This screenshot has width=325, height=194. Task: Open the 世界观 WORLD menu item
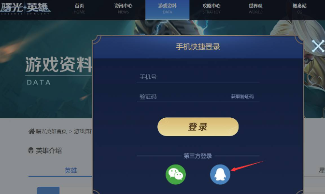pos(255,9)
